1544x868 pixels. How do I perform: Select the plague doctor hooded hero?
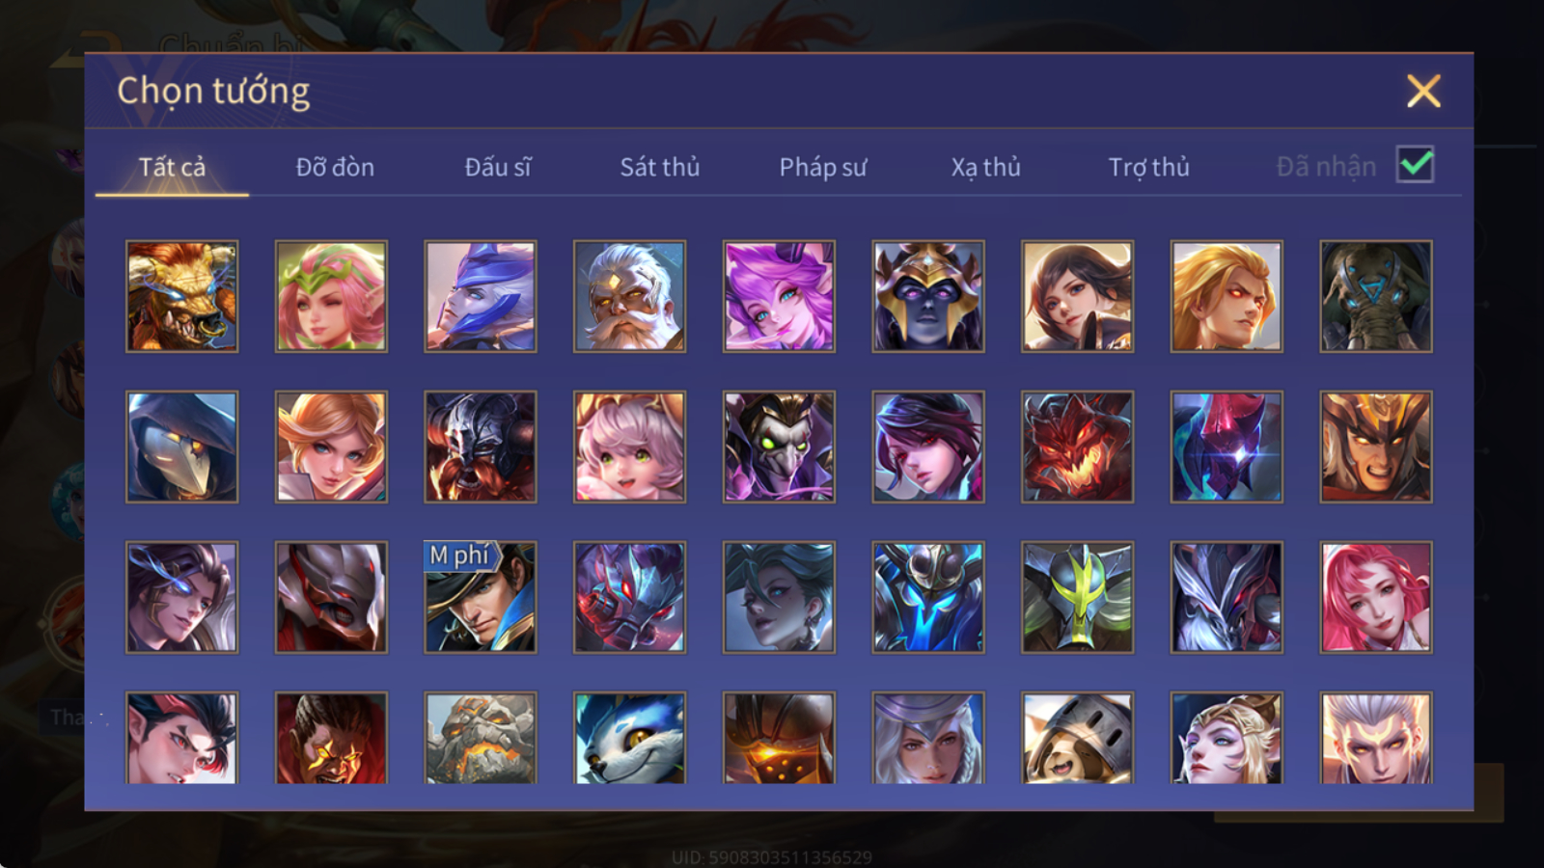point(182,447)
